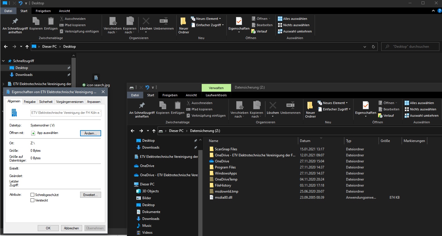Click Ausschneiden in Desktop window ribbon
The height and width of the screenshot is (236, 442).
[x=73, y=19]
